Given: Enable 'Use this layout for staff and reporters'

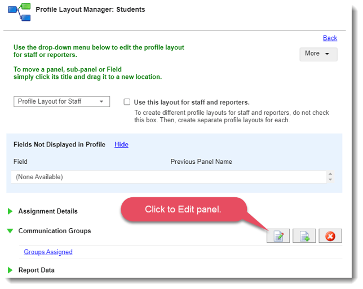Looking at the screenshot, I should click(x=127, y=103).
